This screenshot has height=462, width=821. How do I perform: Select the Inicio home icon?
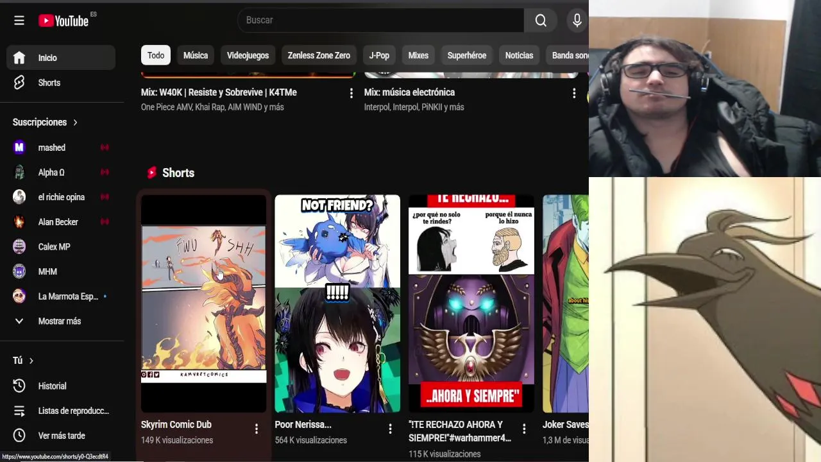pos(19,58)
